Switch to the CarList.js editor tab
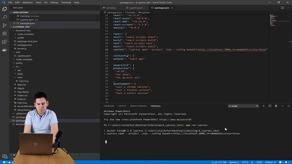Viewport: 292px width, 164px height. (x=111, y=8)
